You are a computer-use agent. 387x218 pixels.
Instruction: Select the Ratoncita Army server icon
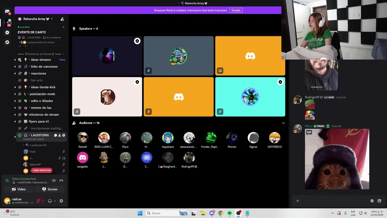(7, 22)
